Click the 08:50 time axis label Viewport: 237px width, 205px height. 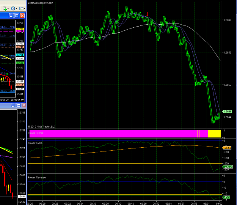[143, 203]
